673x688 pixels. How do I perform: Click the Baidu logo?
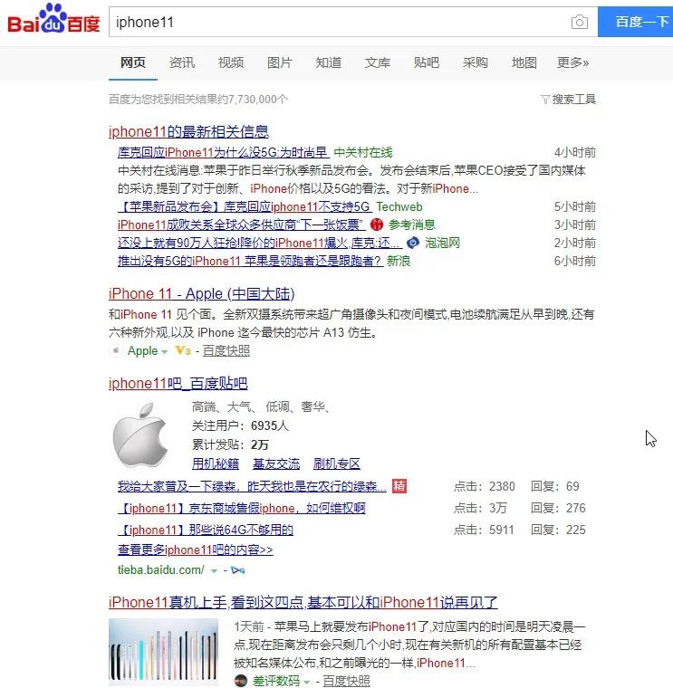click(x=53, y=18)
